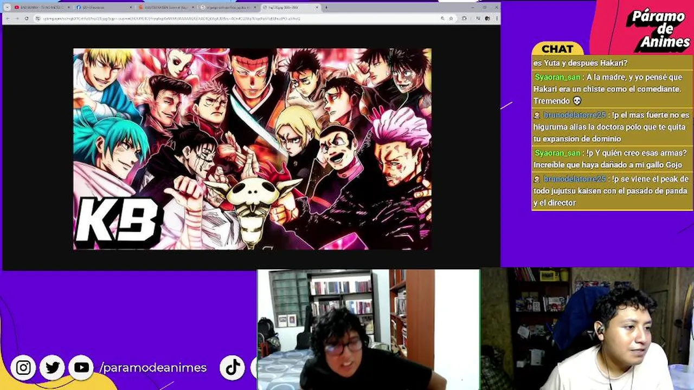Click the /paramodeanimes handle text

pyautogui.click(x=153, y=368)
